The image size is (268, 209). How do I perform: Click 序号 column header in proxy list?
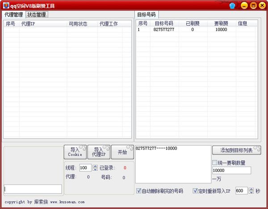pos(11,24)
